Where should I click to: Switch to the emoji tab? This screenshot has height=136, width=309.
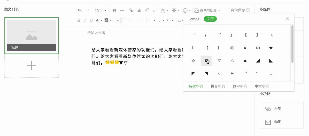pos(195,19)
